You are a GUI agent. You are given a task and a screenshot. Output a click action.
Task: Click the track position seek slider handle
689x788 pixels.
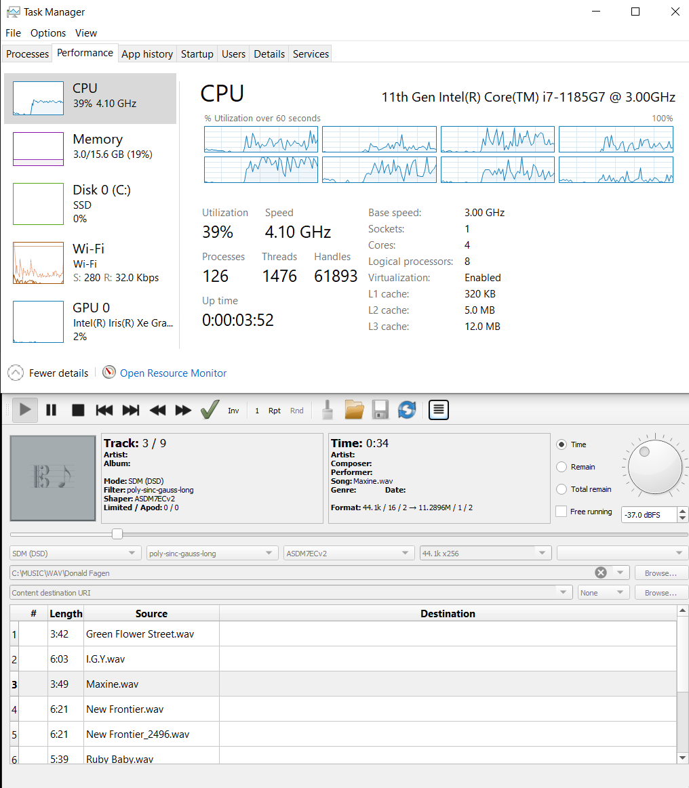(x=117, y=534)
